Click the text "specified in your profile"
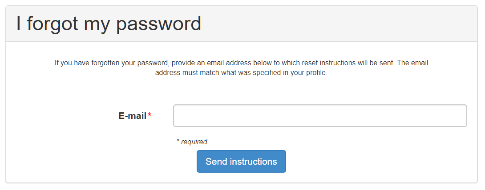 pyautogui.click(x=290, y=73)
